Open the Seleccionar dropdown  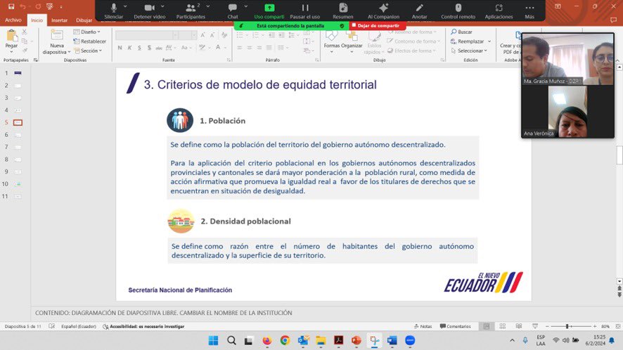(x=469, y=51)
